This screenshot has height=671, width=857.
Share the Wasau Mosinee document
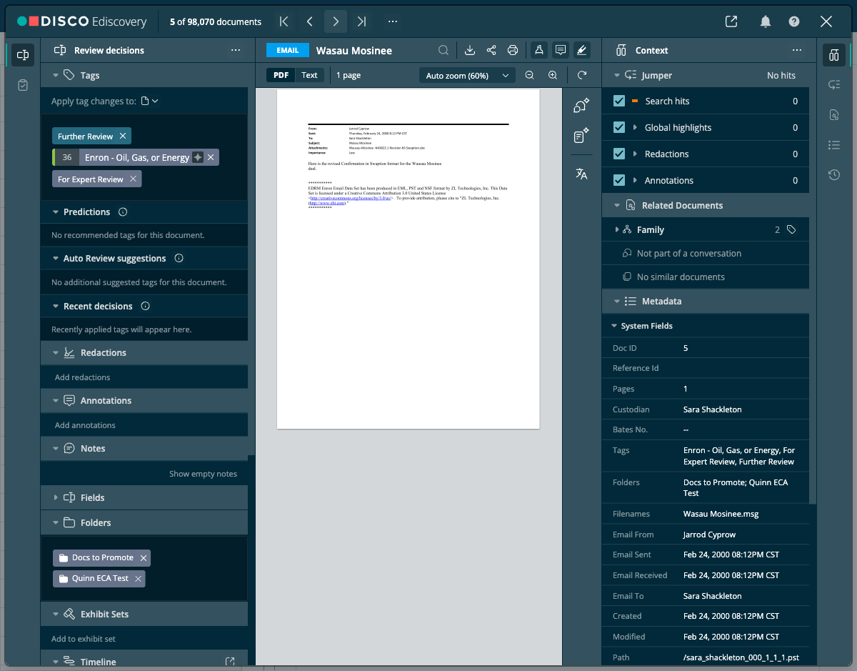tap(491, 50)
